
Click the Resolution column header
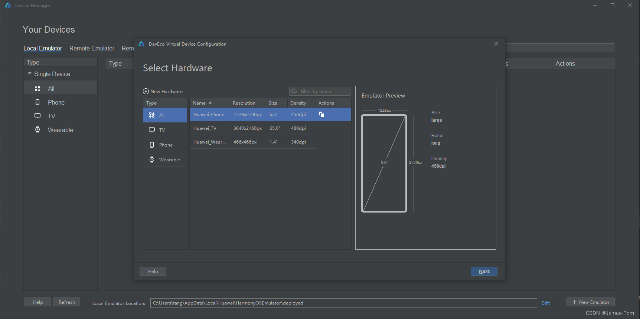(x=248, y=103)
